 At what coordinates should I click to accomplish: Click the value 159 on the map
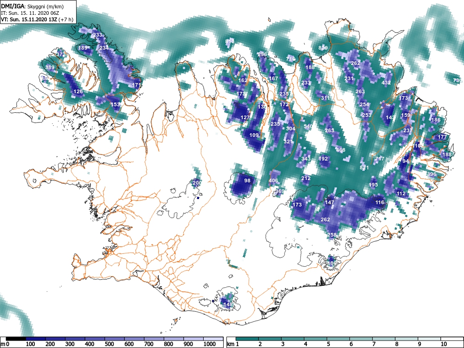click(406, 116)
